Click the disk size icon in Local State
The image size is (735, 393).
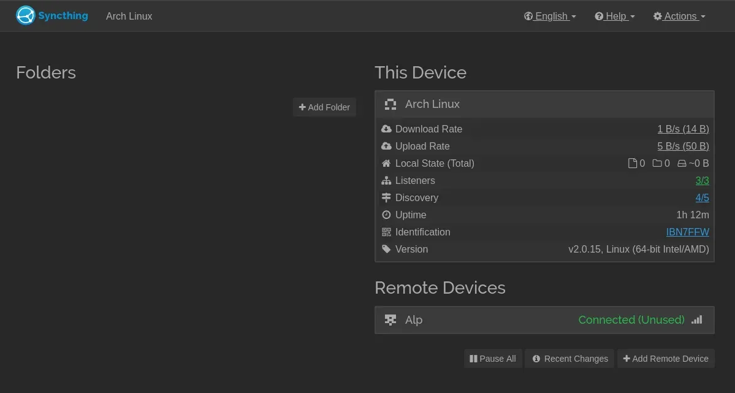pos(682,163)
